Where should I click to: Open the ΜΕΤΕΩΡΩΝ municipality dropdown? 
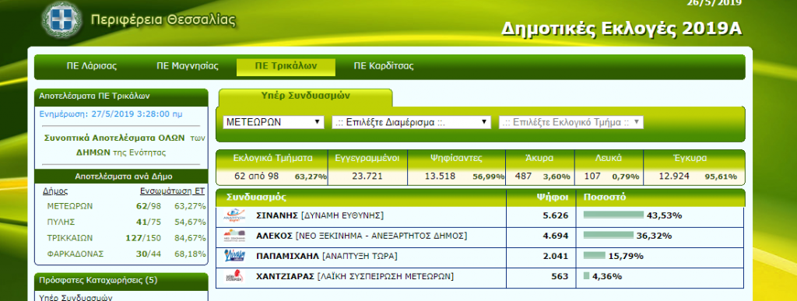click(273, 122)
